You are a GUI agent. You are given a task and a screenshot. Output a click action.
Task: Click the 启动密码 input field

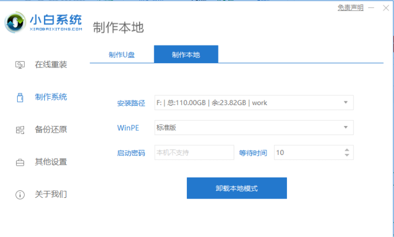pos(194,153)
